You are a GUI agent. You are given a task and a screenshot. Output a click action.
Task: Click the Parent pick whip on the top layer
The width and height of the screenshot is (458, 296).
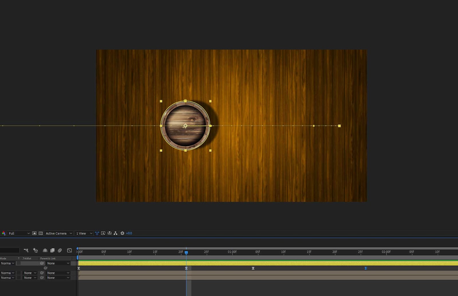coord(42,263)
